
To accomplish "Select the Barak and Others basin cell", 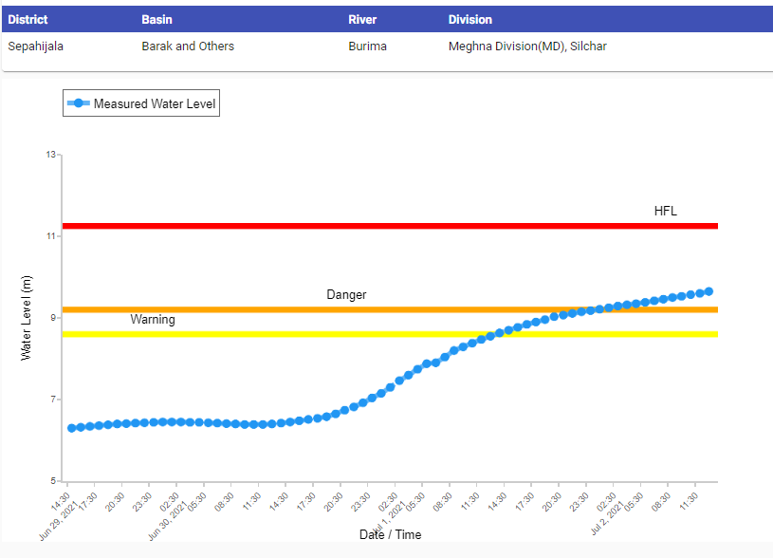I will pyautogui.click(x=188, y=46).
